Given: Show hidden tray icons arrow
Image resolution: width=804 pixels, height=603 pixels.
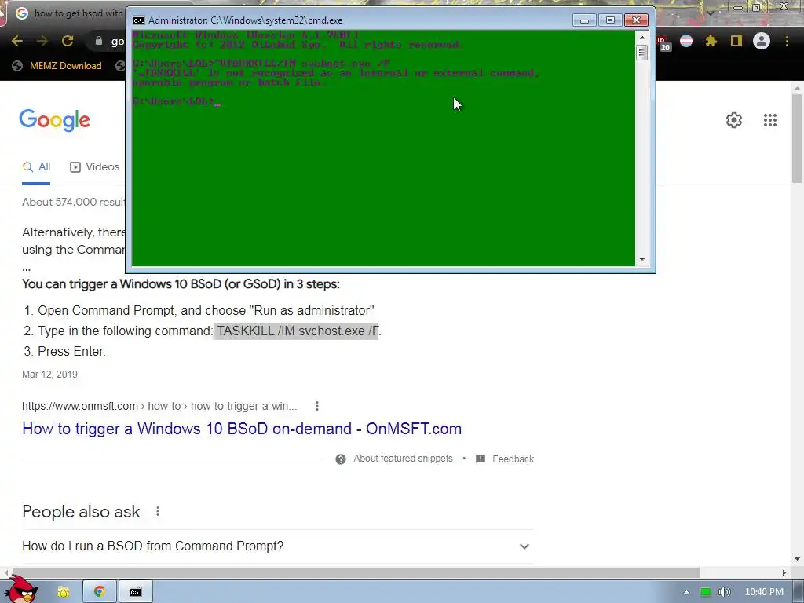Looking at the screenshot, I should (686, 592).
